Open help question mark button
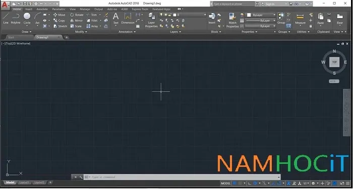This screenshot has height=189, width=353. click(x=307, y=4)
